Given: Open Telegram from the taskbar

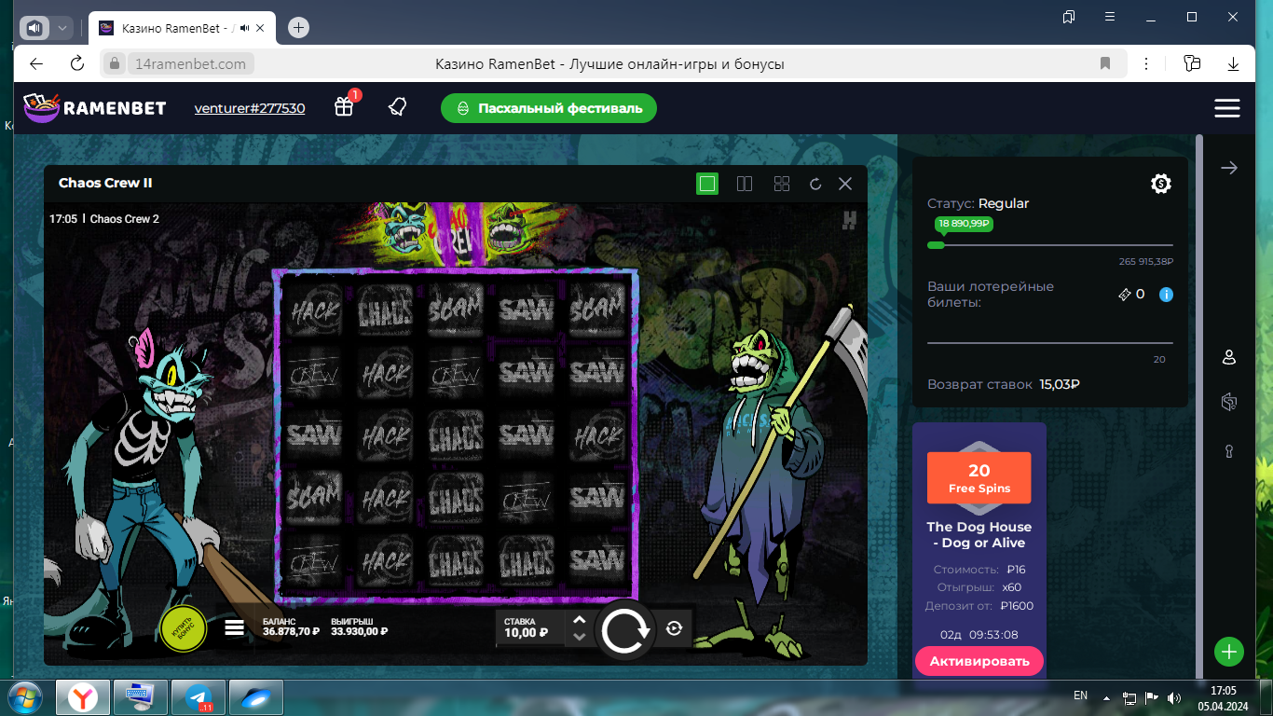Looking at the screenshot, I should (x=198, y=696).
